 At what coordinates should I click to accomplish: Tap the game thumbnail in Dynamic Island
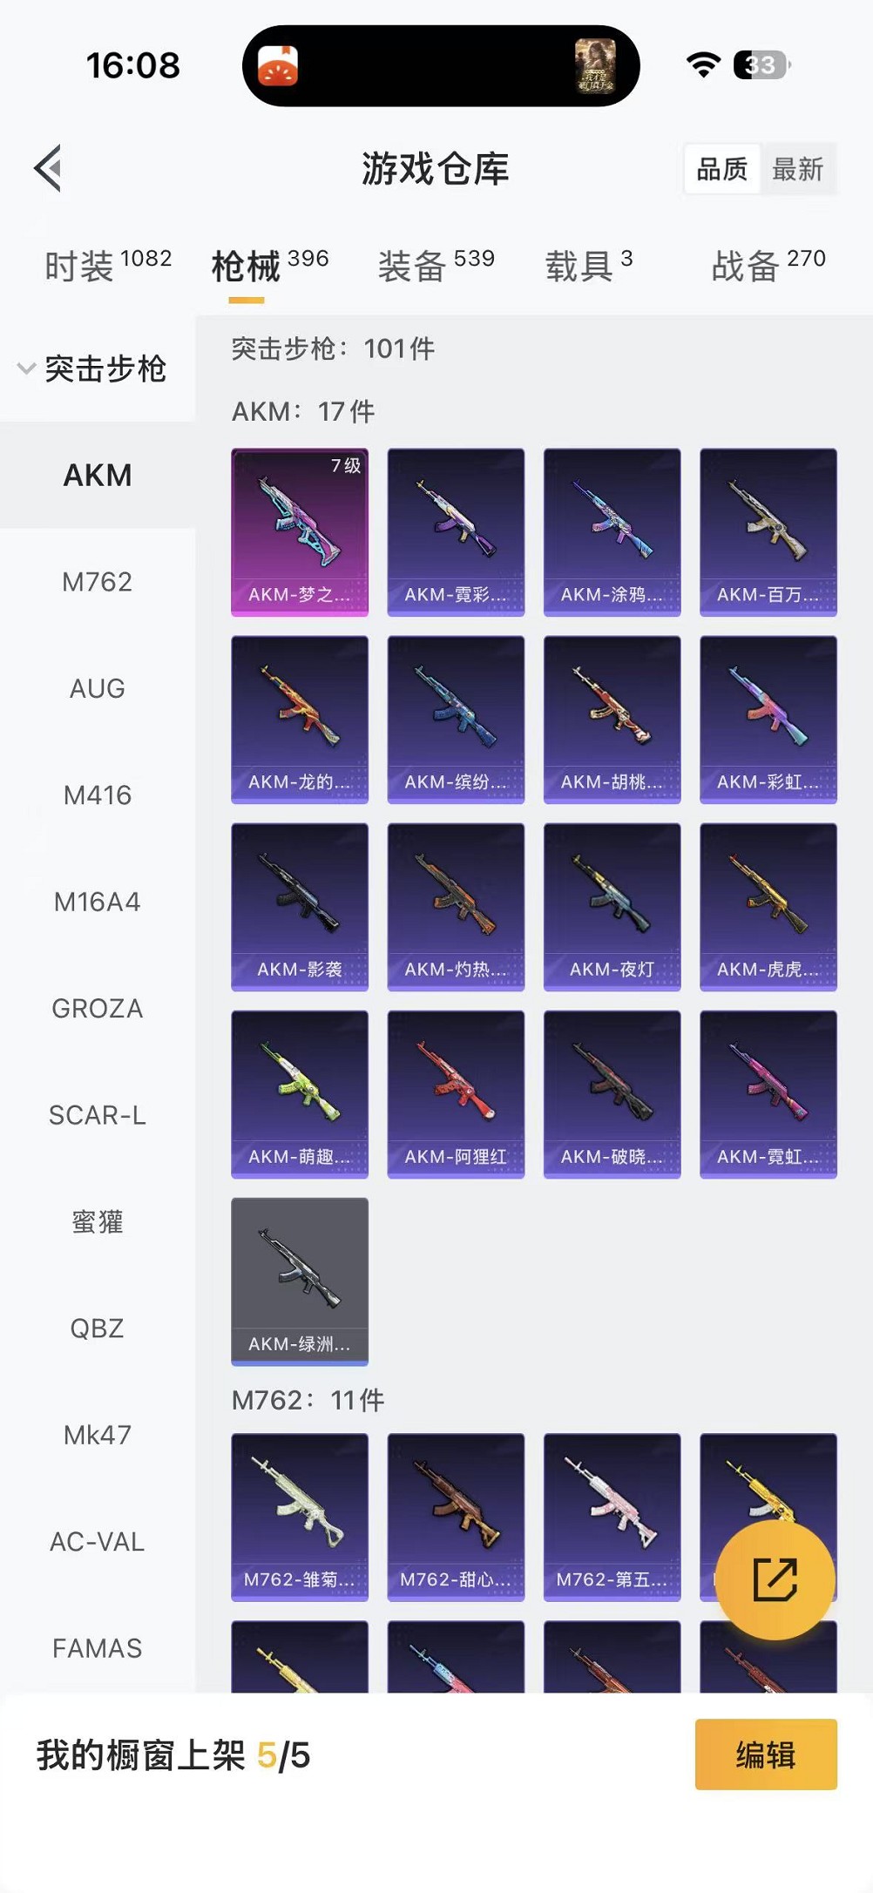point(595,65)
